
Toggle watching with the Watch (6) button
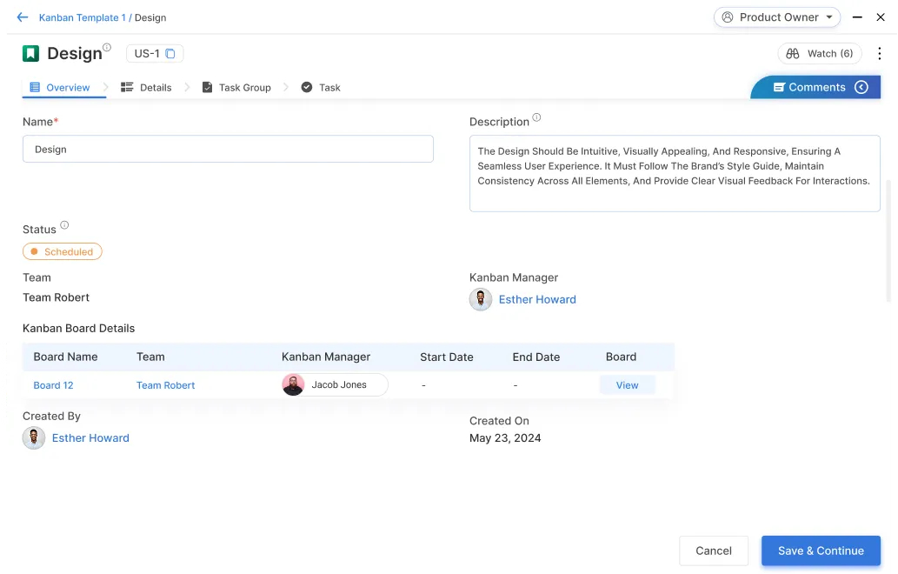[x=819, y=53]
